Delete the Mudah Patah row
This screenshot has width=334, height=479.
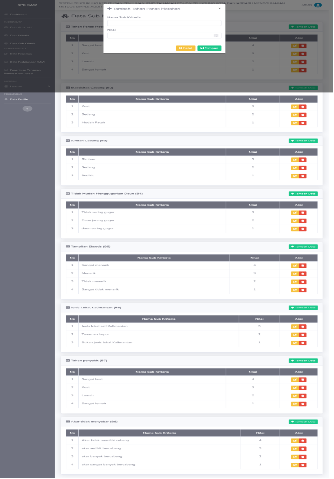click(x=303, y=123)
